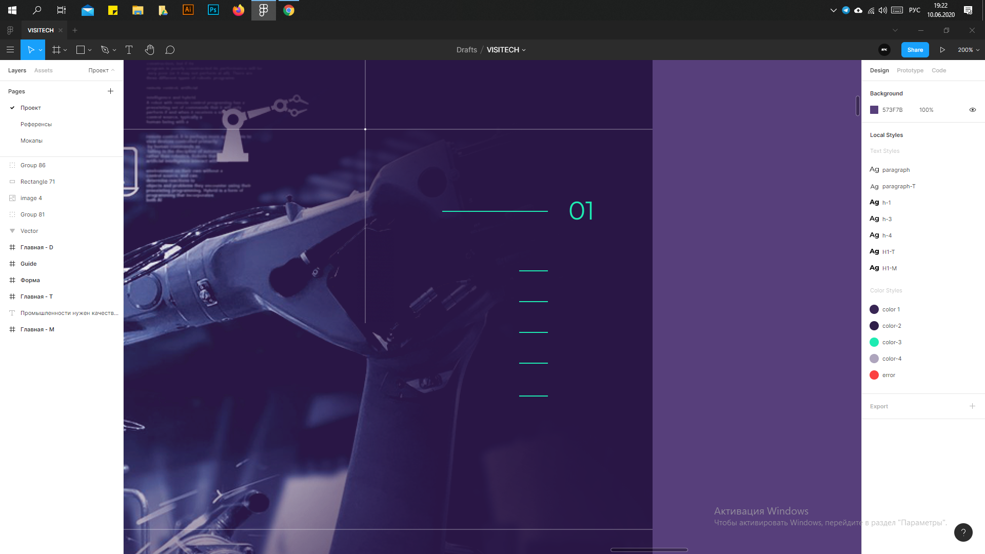Screen dimensions: 985x554
Task: Open the help question mark button
Action: coord(963,532)
